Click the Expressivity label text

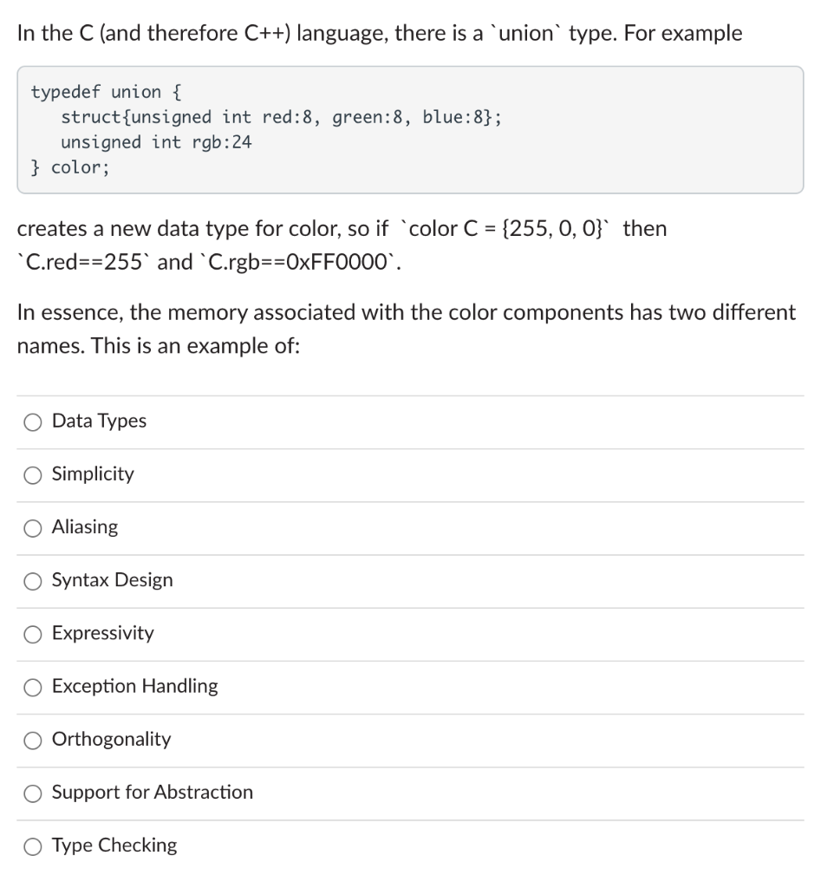(x=103, y=634)
